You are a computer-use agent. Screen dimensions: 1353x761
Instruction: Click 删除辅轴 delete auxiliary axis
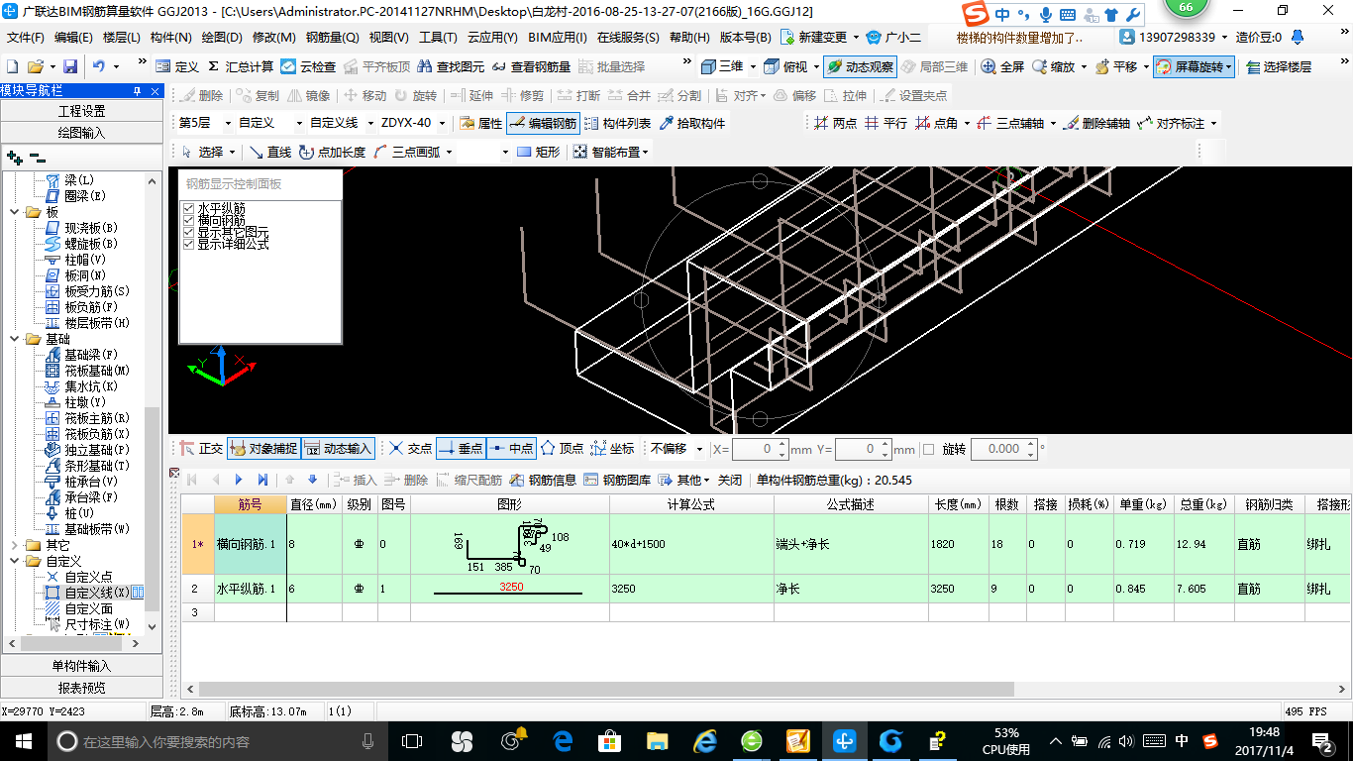pyautogui.click(x=1096, y=123)
